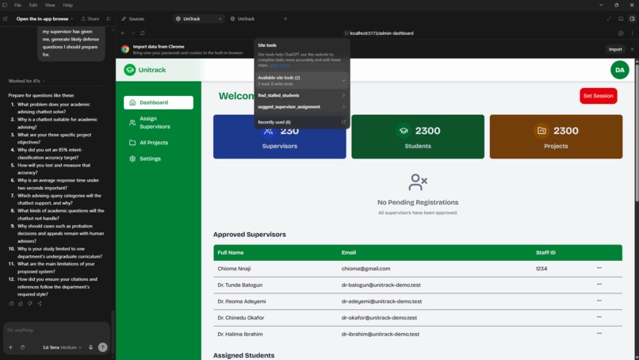Click the Chrome logo in import banner

click(x=125, y=49)
